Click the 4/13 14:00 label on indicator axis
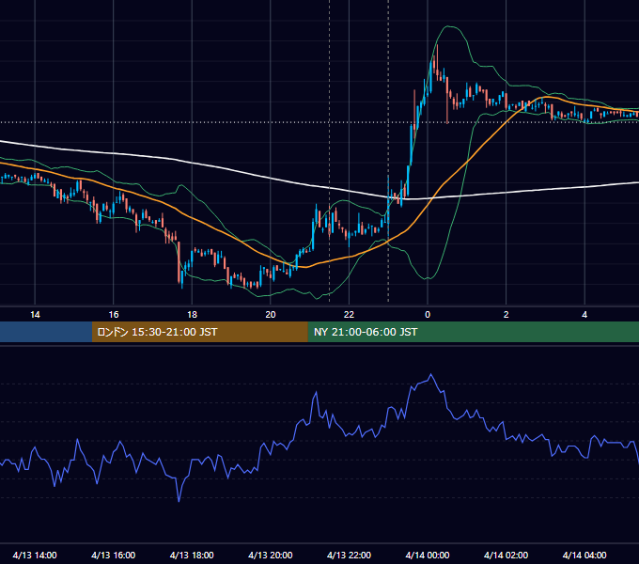The height and width of the screenshot is (564, 639). (35, 555)
